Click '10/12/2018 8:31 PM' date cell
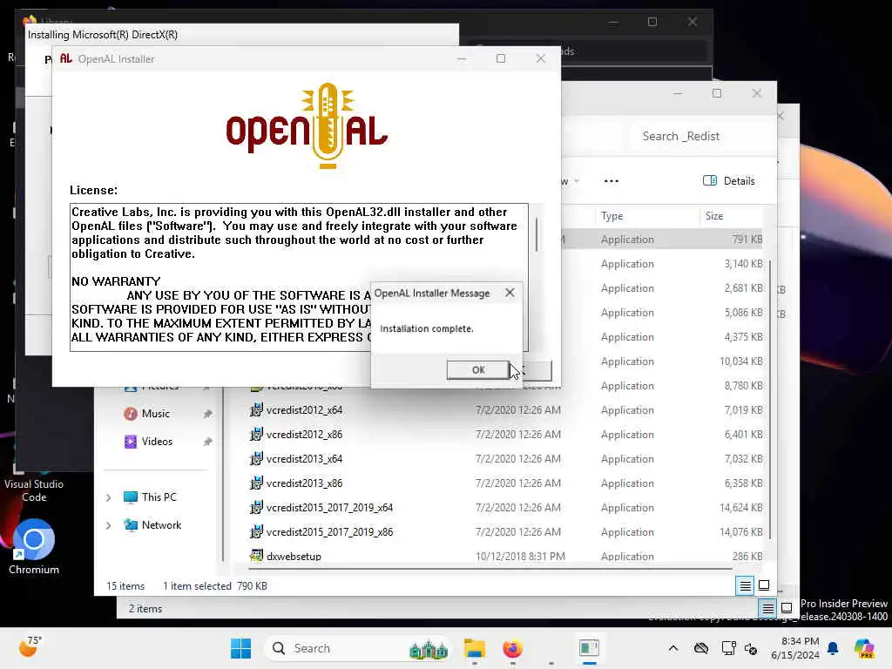The image size is (892, 669). tap(520, 557)
